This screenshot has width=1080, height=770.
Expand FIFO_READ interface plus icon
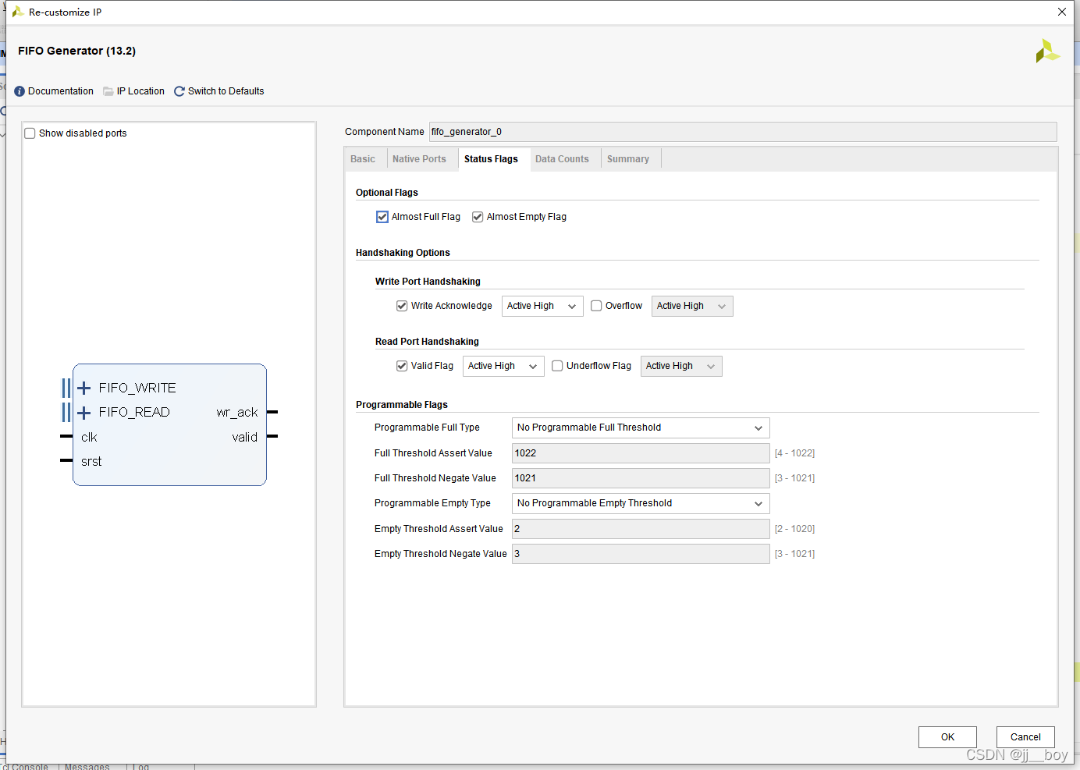pos(84,412)
